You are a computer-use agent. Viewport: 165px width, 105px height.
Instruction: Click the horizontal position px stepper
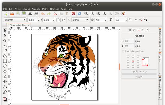(x=135, y=41)
